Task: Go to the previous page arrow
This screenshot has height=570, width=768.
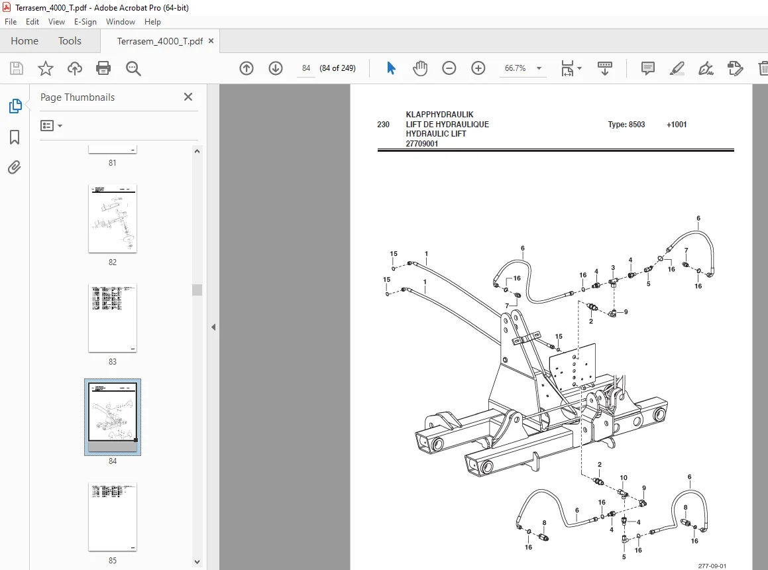Action: 247,68
